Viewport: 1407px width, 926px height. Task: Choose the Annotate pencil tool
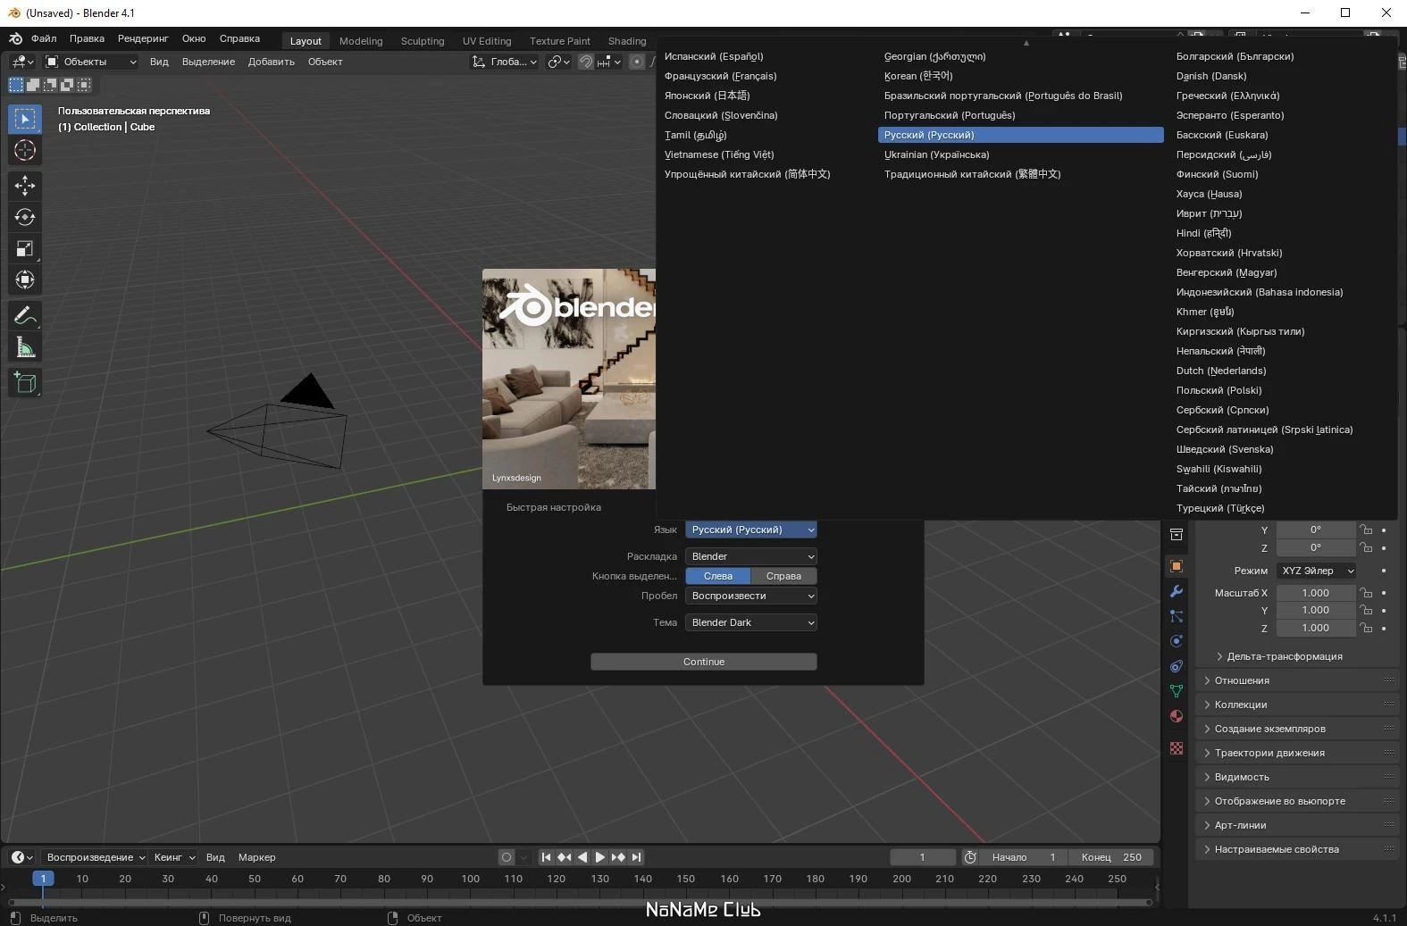[25, 316]
